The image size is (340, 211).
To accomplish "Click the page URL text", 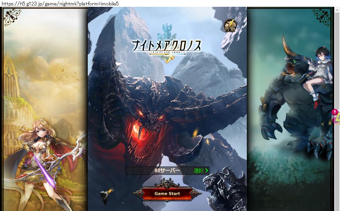I will 60,3.
